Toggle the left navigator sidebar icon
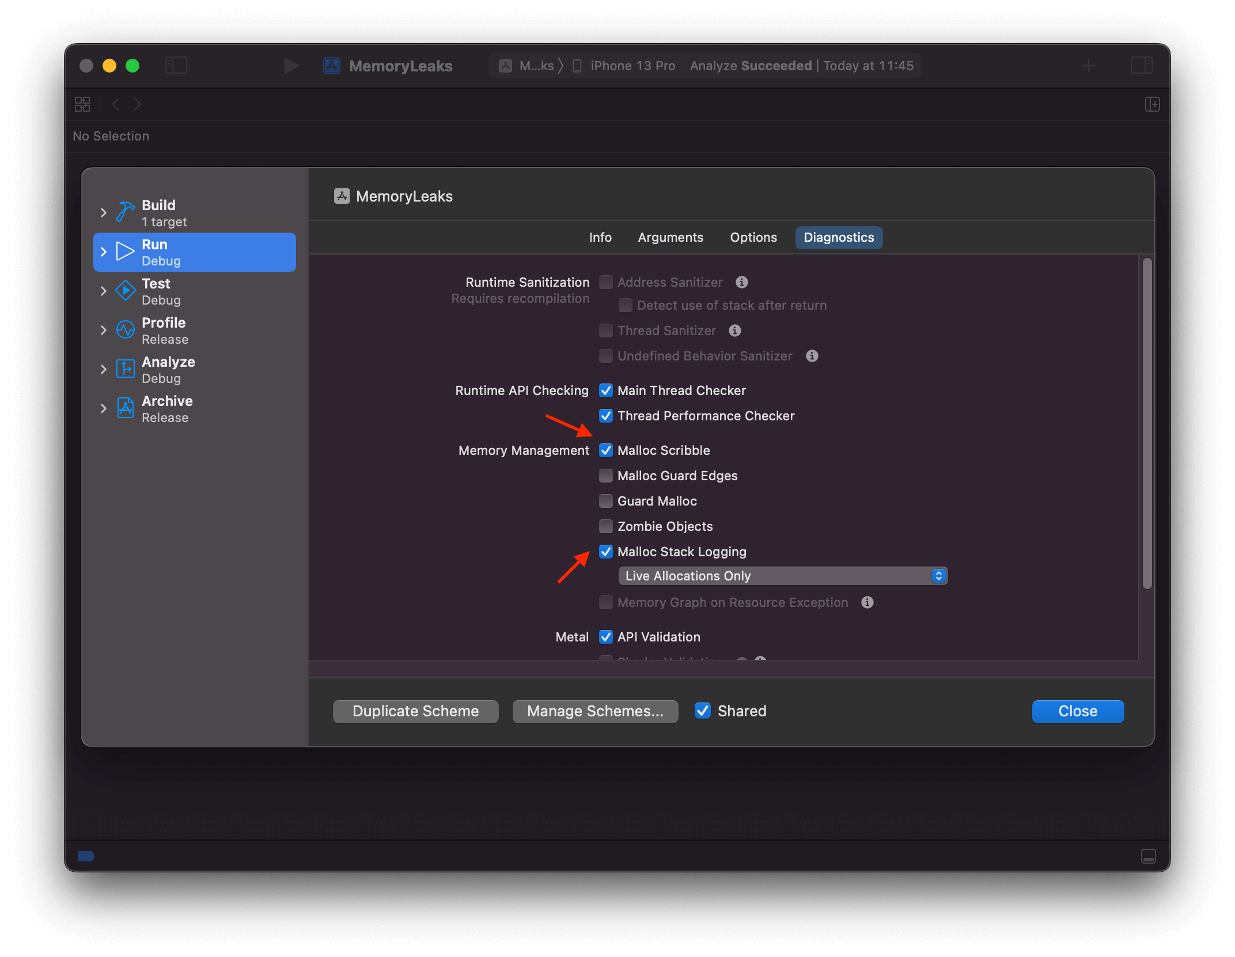 [176, 66]
